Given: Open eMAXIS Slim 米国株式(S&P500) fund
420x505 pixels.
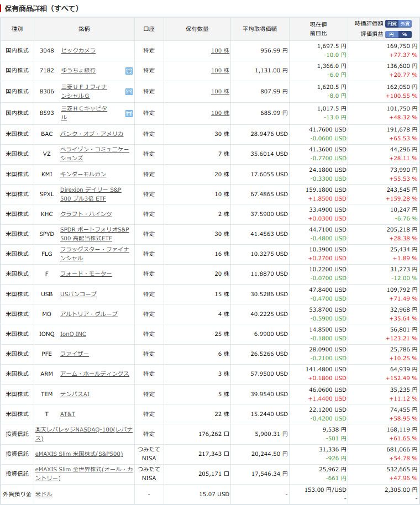Looking at the screenshot, I should [x=79, y=454].
